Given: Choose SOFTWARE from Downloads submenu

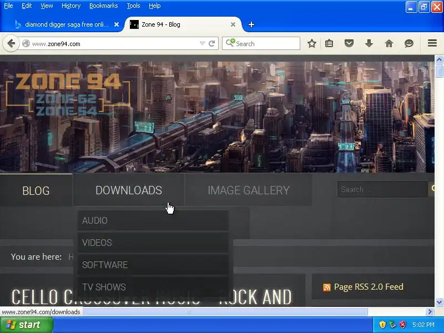Looking at the screenshot, I should click(153, 265).
